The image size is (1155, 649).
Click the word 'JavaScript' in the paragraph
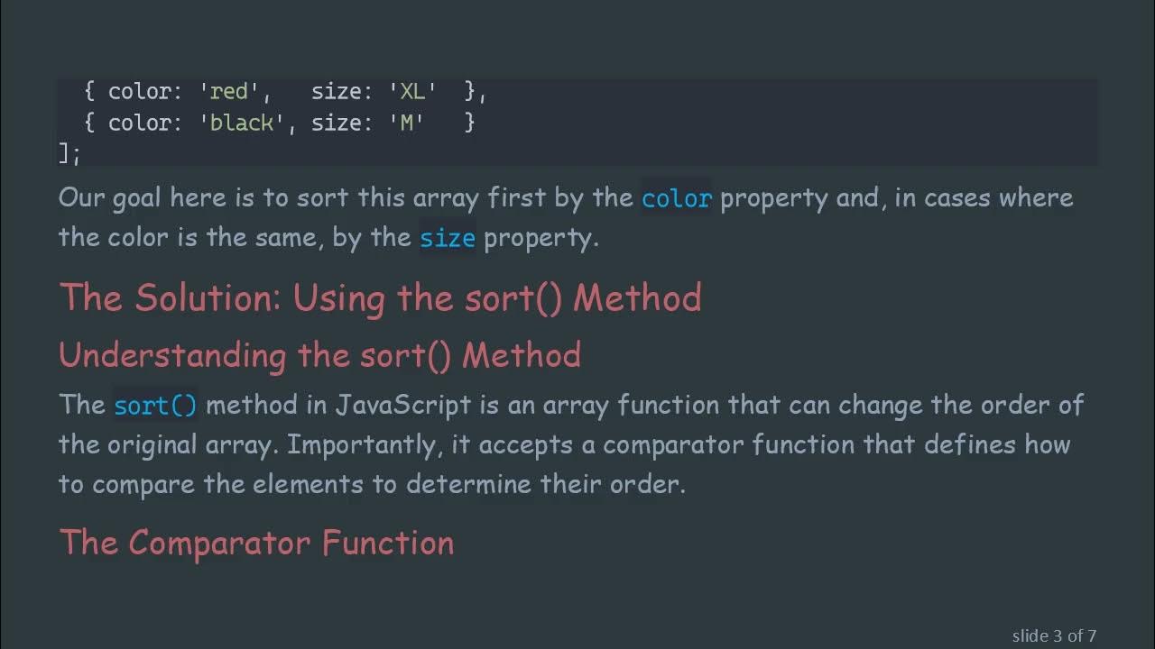tap(403, 405)
